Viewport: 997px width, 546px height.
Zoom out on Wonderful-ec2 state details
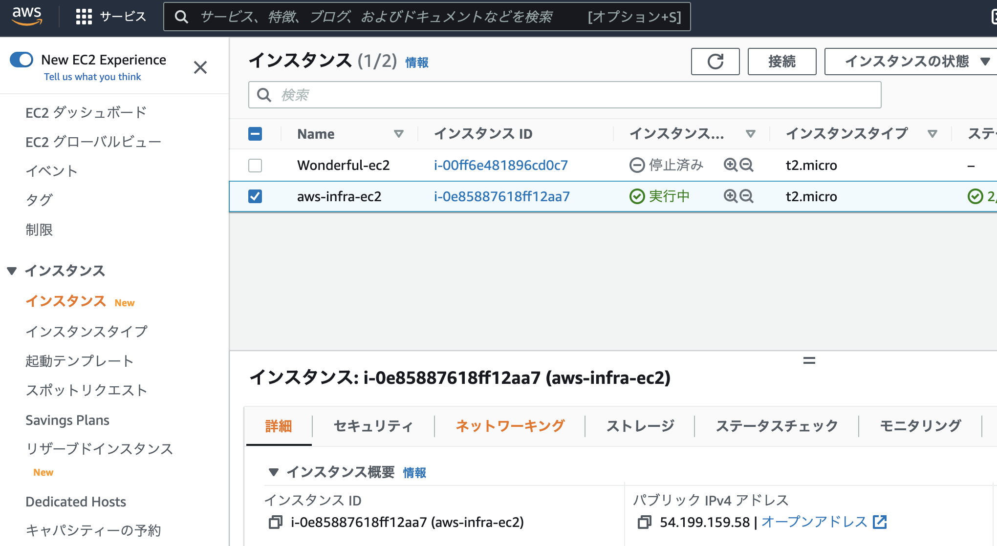746,165
